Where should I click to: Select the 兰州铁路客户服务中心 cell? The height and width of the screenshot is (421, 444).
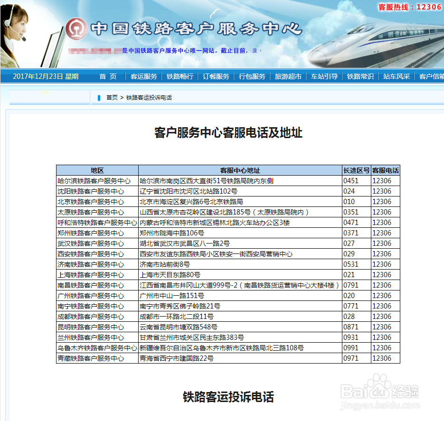click(97, 338)
